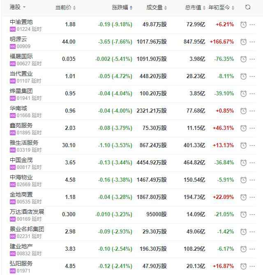Screen dimensions: 263x275
Task: Open more options menu for 中渝置地
Action: click(x=252, y=25)
